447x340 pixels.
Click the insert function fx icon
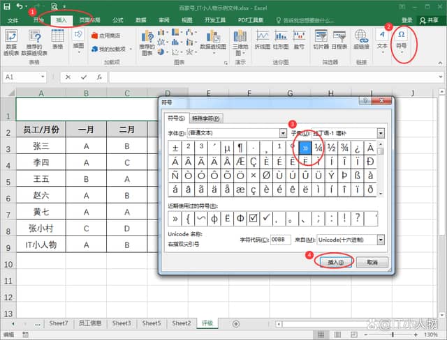(99, 77)
